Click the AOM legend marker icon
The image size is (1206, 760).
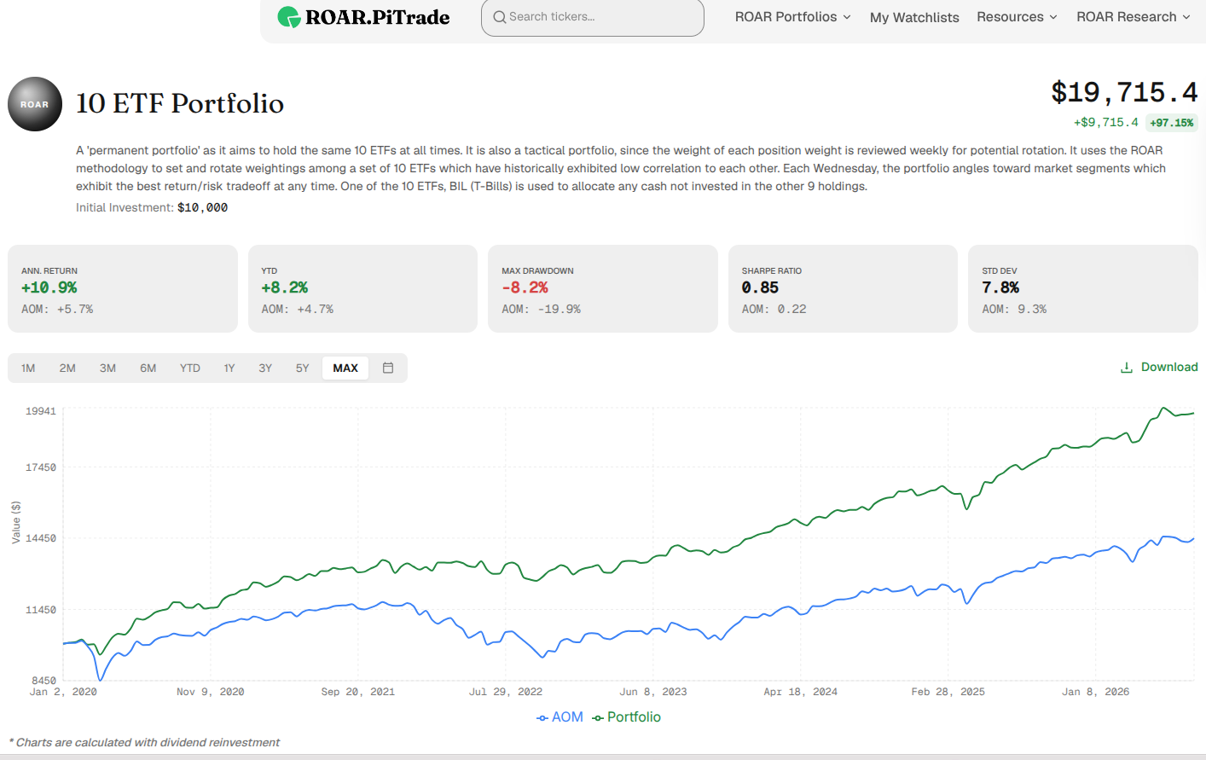coord(542,718)
